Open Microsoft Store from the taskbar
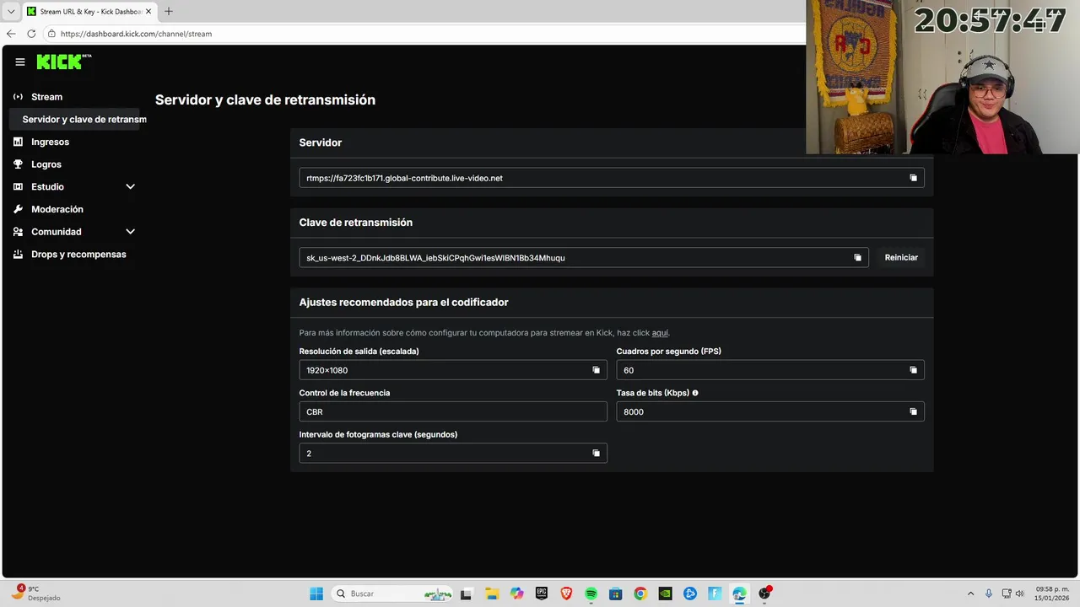This screenshot has height=607, width=1080. (x=616, y=594)
